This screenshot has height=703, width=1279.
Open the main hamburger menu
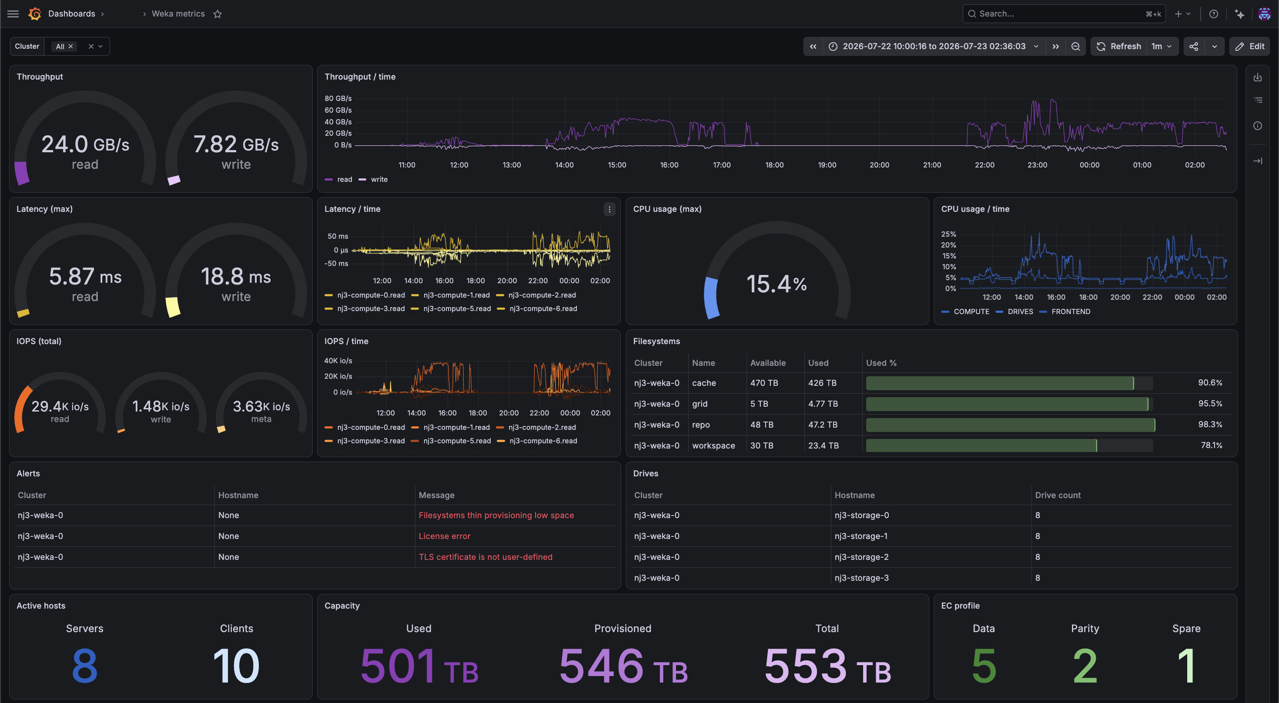click(x=13, y=14)
